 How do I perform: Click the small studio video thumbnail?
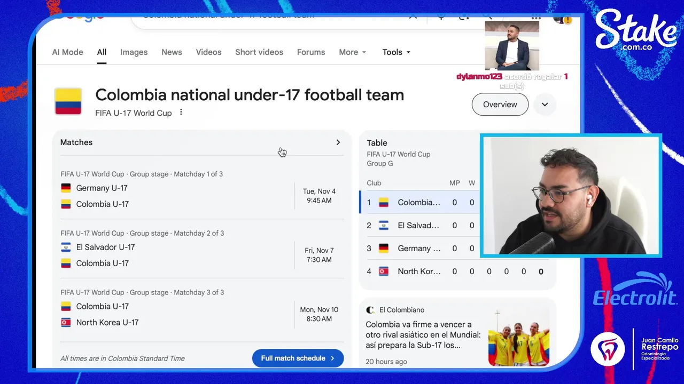pyautogui.click(x=512, y=46)
